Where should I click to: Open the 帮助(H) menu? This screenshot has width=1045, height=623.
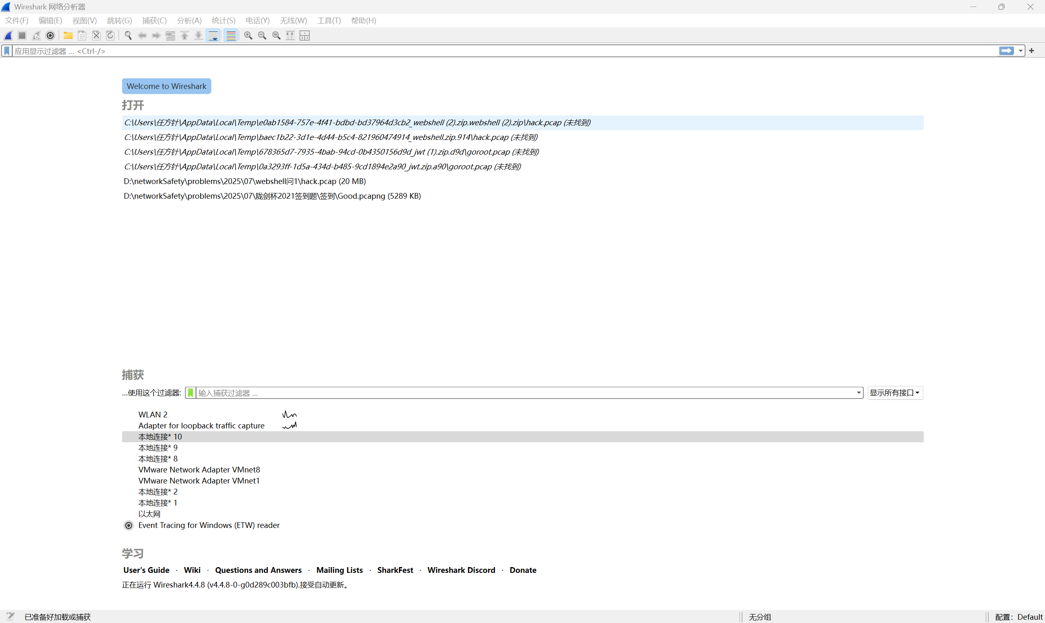pos(363,20)
